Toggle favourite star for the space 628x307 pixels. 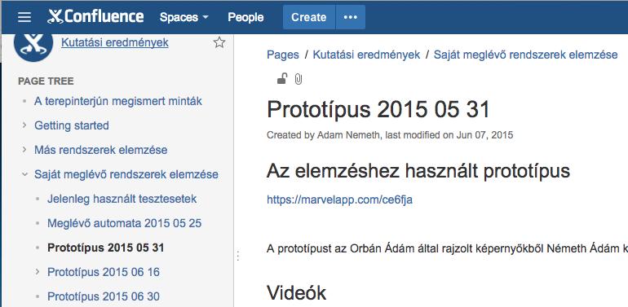(219, 42)
